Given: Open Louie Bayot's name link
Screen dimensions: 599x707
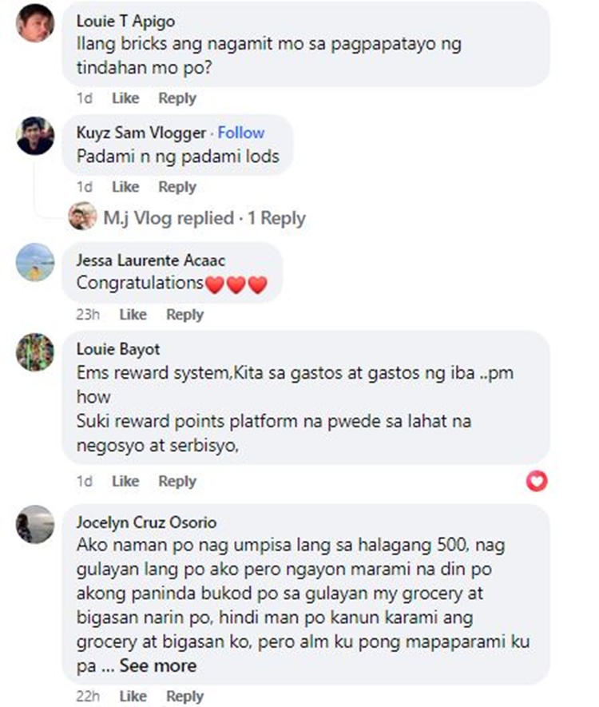Looking at the screenshot, I should tap(118, 349).
